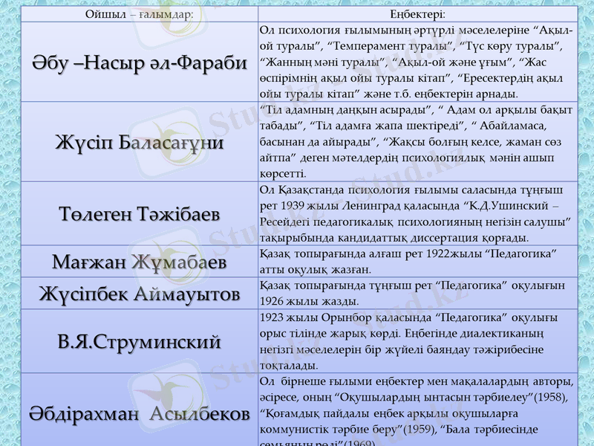Select the Мағжан Жұмабаев row label
This screenshot has height=446, width=594.
pos(126,262)
